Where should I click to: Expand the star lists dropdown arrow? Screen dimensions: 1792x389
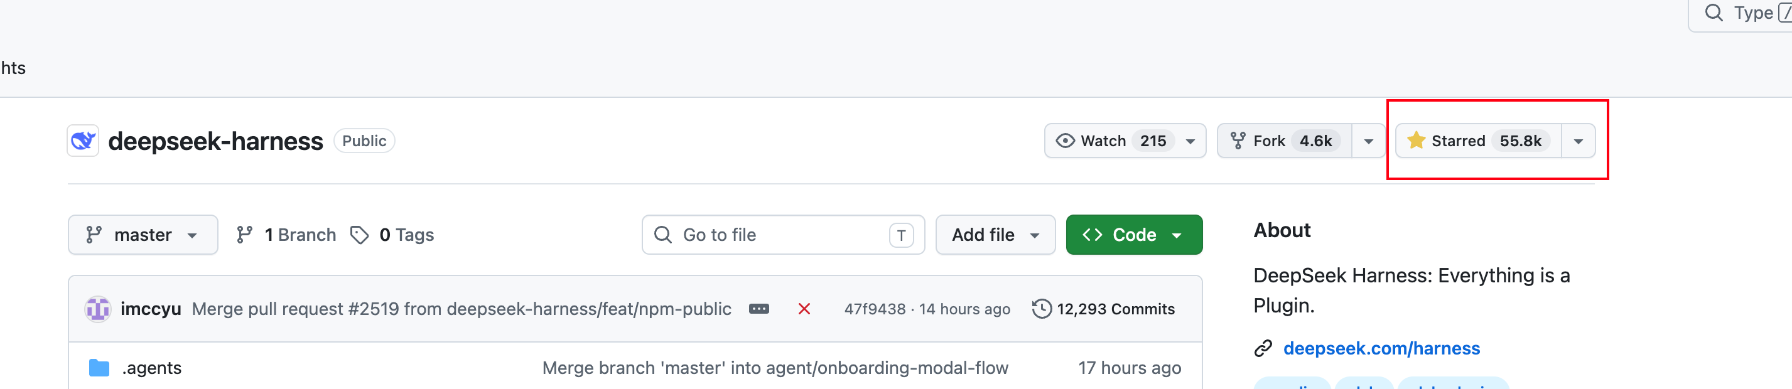(1578, 142)
